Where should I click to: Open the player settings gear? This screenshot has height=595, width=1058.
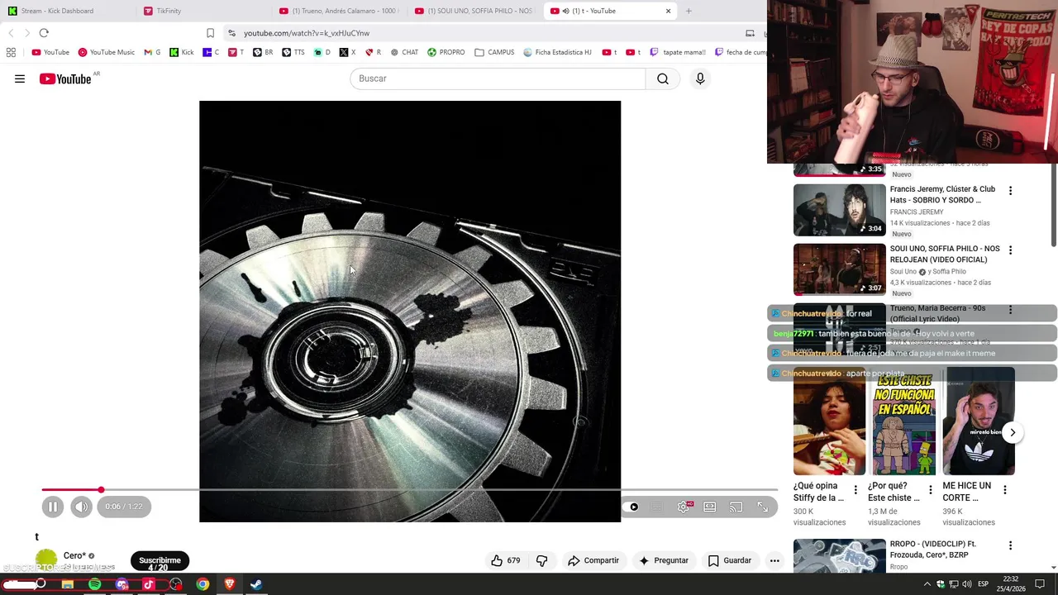coord(684,507)
